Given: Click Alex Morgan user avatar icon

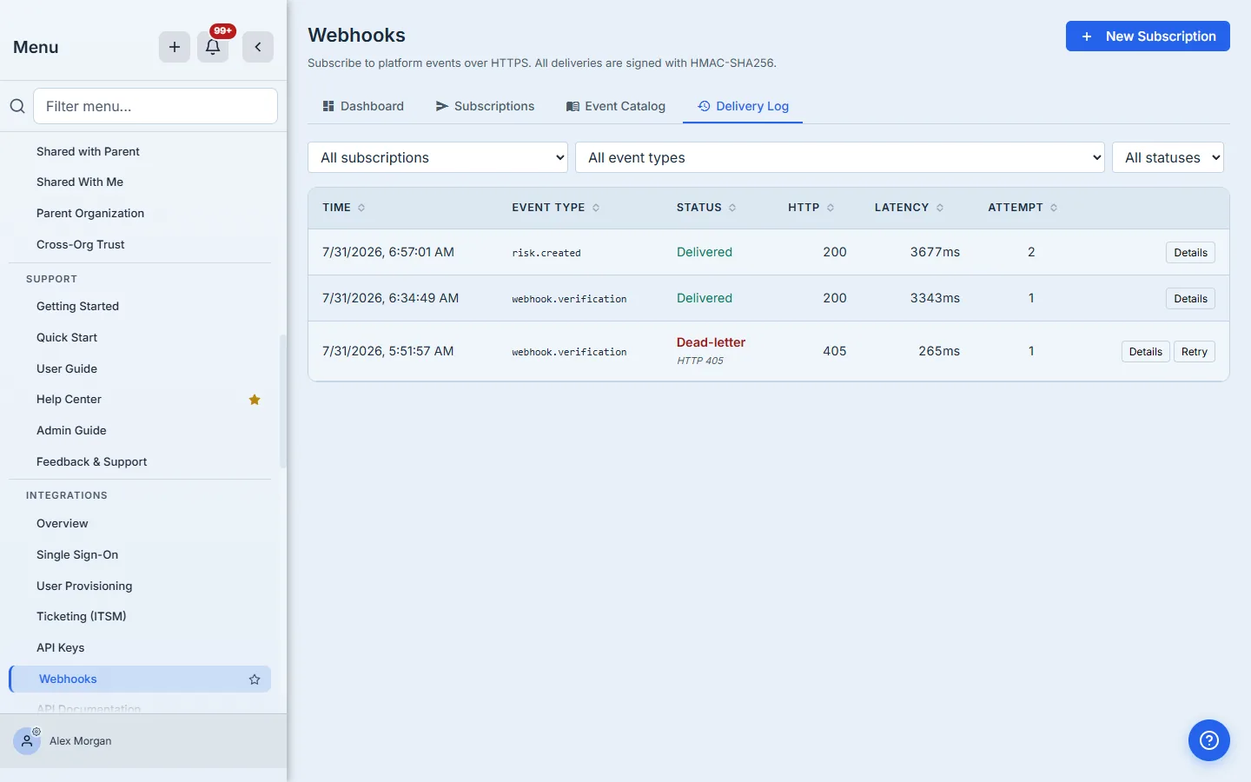Looking at the screenshot, I should (x=27, y=741).
